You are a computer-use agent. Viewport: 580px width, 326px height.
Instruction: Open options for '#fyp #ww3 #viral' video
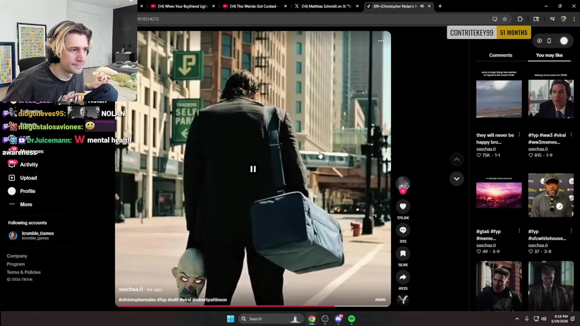[x=571, y=135]
